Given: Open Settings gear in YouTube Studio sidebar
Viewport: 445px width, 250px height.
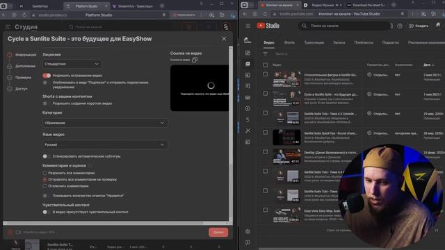Looking at the screenshot, I should click(x=248, y=231).
